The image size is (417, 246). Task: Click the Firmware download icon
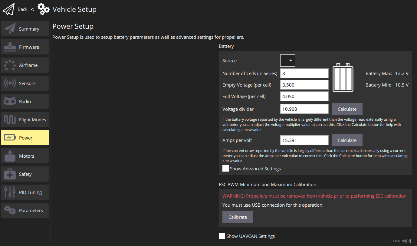click(10, 47)
